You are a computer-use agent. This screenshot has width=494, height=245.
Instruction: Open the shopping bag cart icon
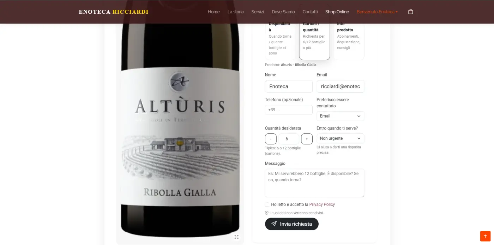pos(410,12)
